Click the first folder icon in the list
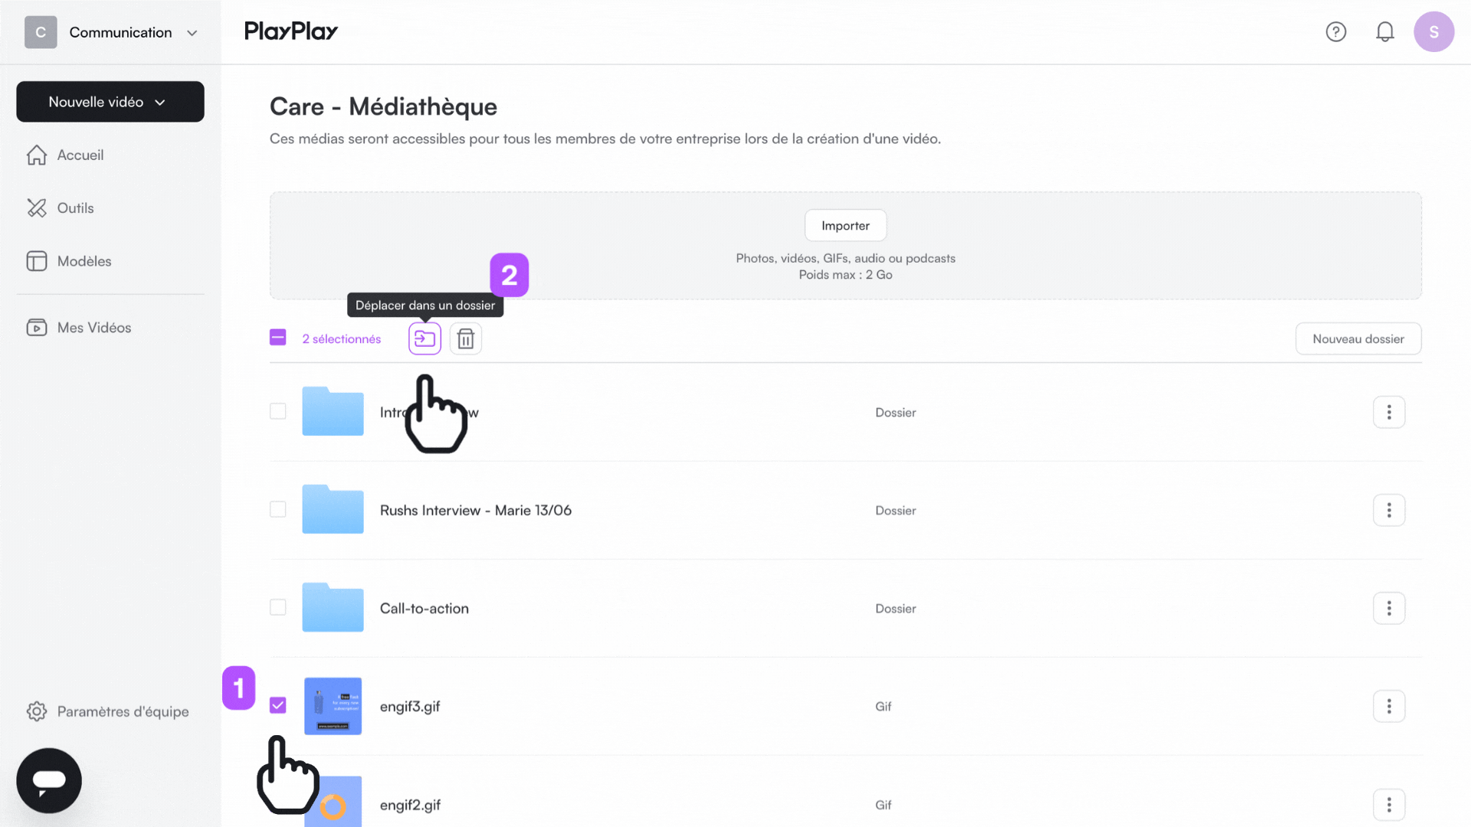Screen dimensions: 1471x827 333,411
